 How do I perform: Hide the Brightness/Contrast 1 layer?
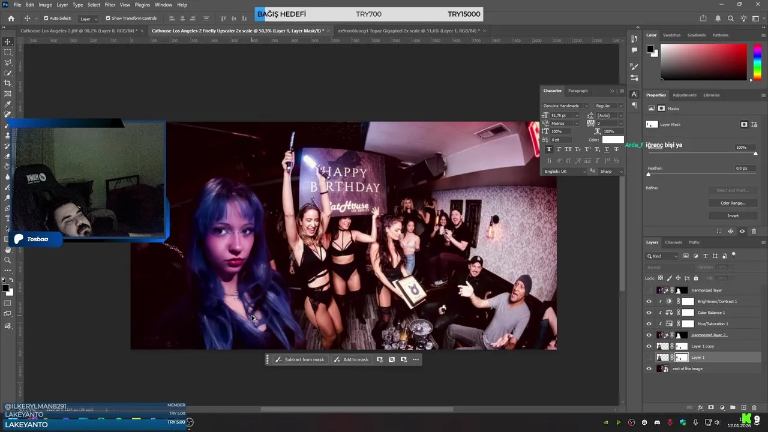[649, 301]
